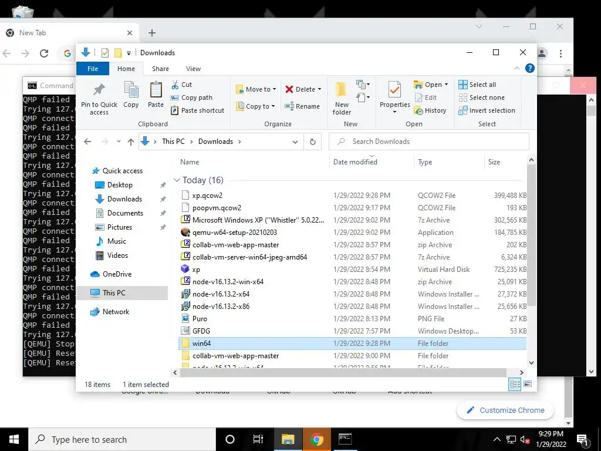Reload page in Chrome window
This screenshot has height=451, width=601.
click(44, 53)
